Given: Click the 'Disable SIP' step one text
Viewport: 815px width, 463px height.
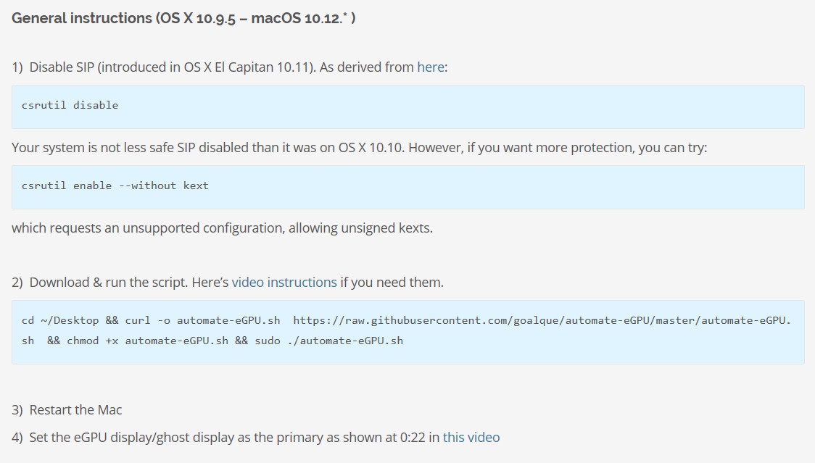Looking at the screenshot, I should 62,67.
